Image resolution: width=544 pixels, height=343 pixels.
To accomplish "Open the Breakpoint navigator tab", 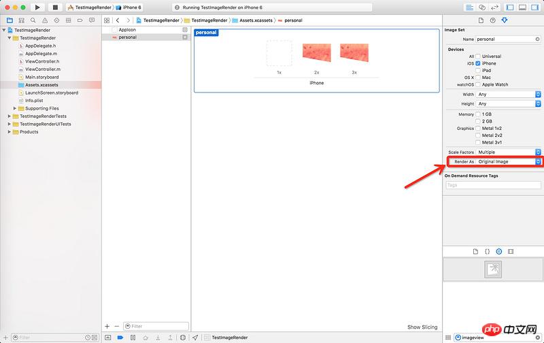I will coord(80,20).
